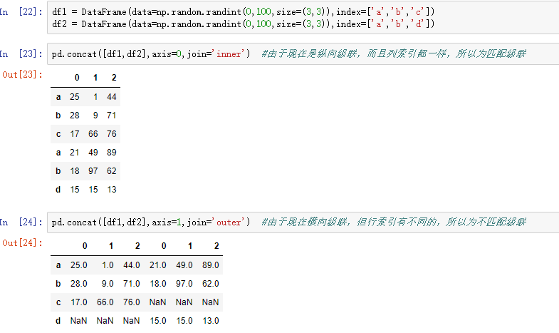Click the Chinese comment in cell In [23]
This screenshot has width=559, height=333.
click(x=394, y=54)
